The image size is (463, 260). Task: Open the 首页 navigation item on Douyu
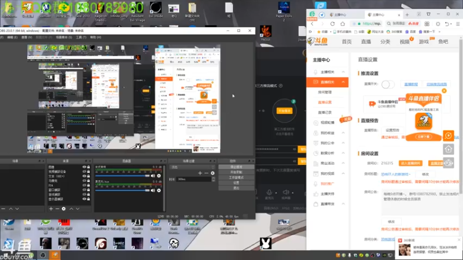coord(347,42)
